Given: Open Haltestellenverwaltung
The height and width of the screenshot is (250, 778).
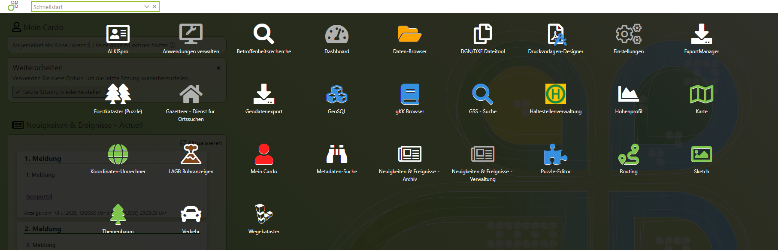Looking at the screenshot, I should point(556,94).
